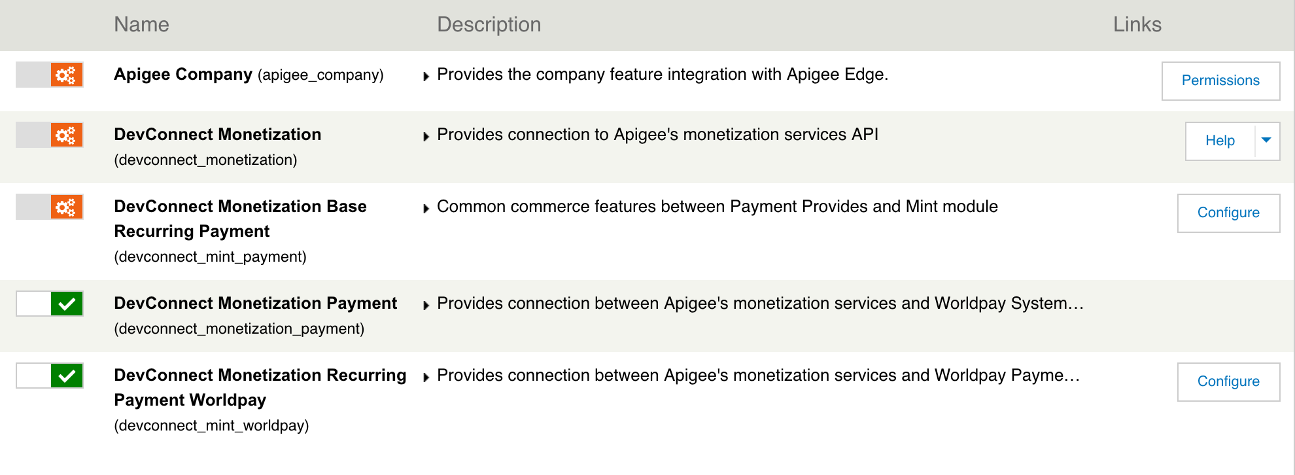Expand the DevConnect Monetization Payment description
1295x475 pixels.
pos(426,305)
